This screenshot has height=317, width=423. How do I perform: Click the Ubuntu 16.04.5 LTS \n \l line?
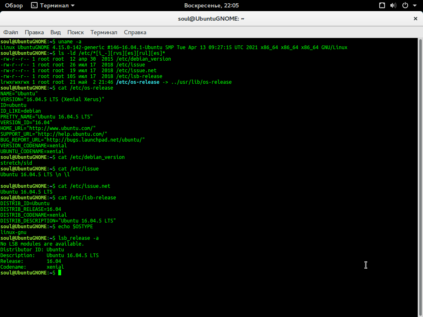35,175
